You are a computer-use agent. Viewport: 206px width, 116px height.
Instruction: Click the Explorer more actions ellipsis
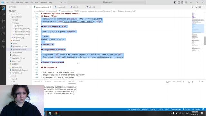point(29,7)
